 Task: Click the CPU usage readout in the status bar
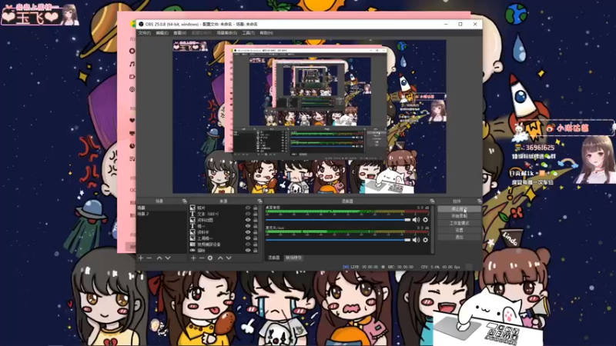(440, 267)
